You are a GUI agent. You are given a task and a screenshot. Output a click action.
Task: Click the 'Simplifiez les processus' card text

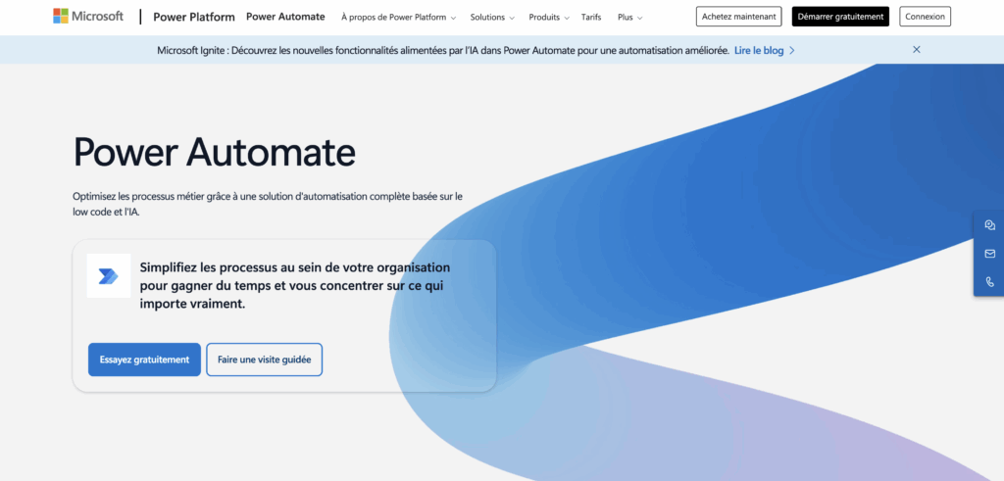[295, 285]
